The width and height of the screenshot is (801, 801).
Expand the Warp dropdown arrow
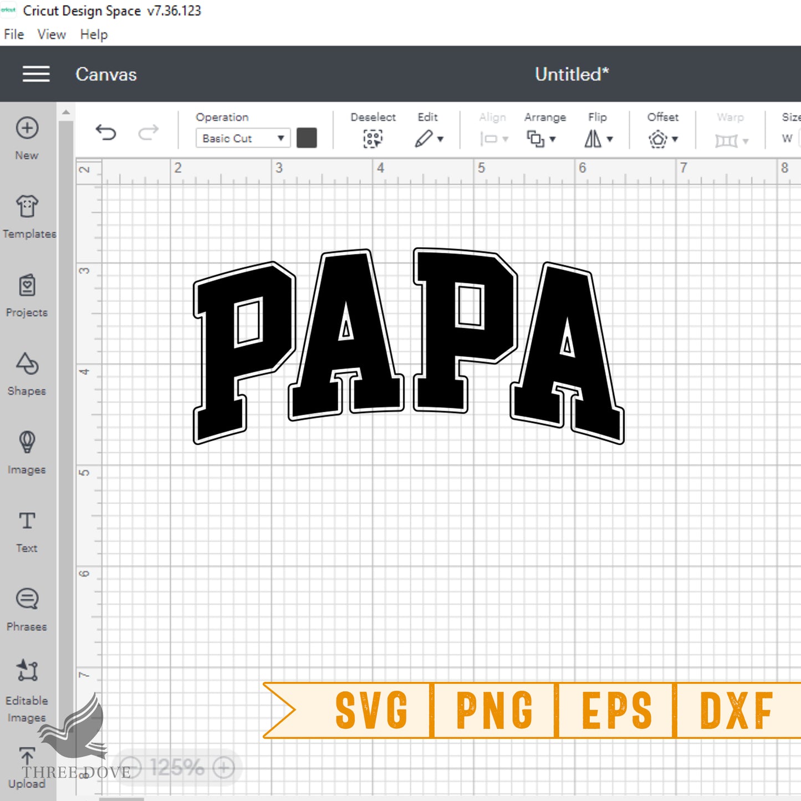click(746, 141)
